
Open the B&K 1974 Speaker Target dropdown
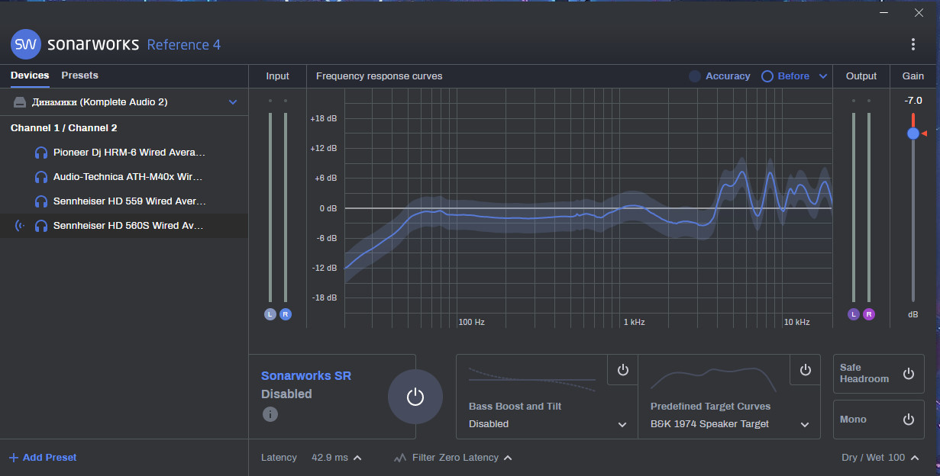point(729,424)
